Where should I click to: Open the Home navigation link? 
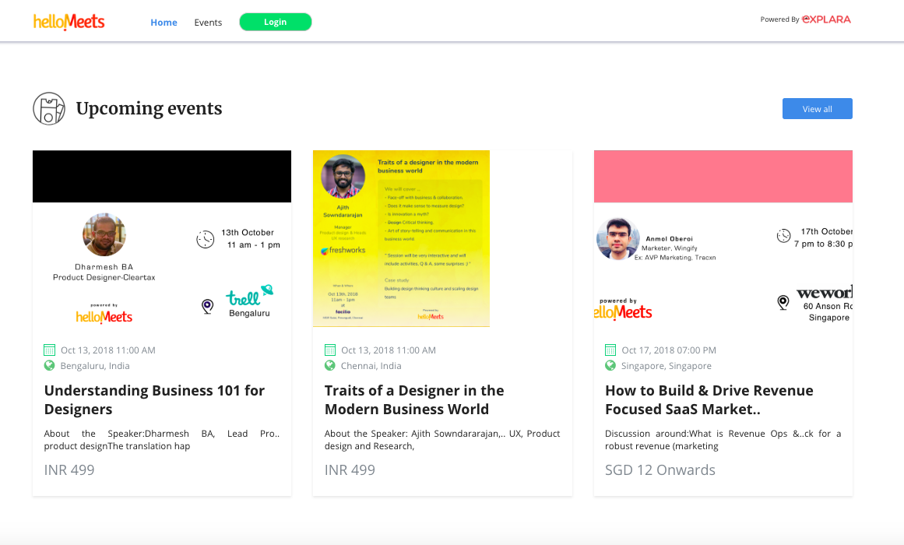(164, 23)
